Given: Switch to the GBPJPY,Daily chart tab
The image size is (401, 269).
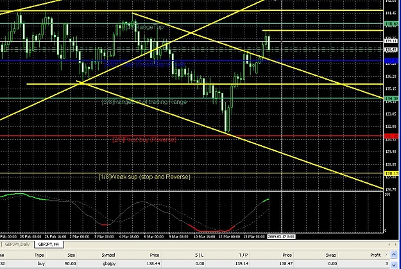Looking at the screenshot, I should click(17, 245).
